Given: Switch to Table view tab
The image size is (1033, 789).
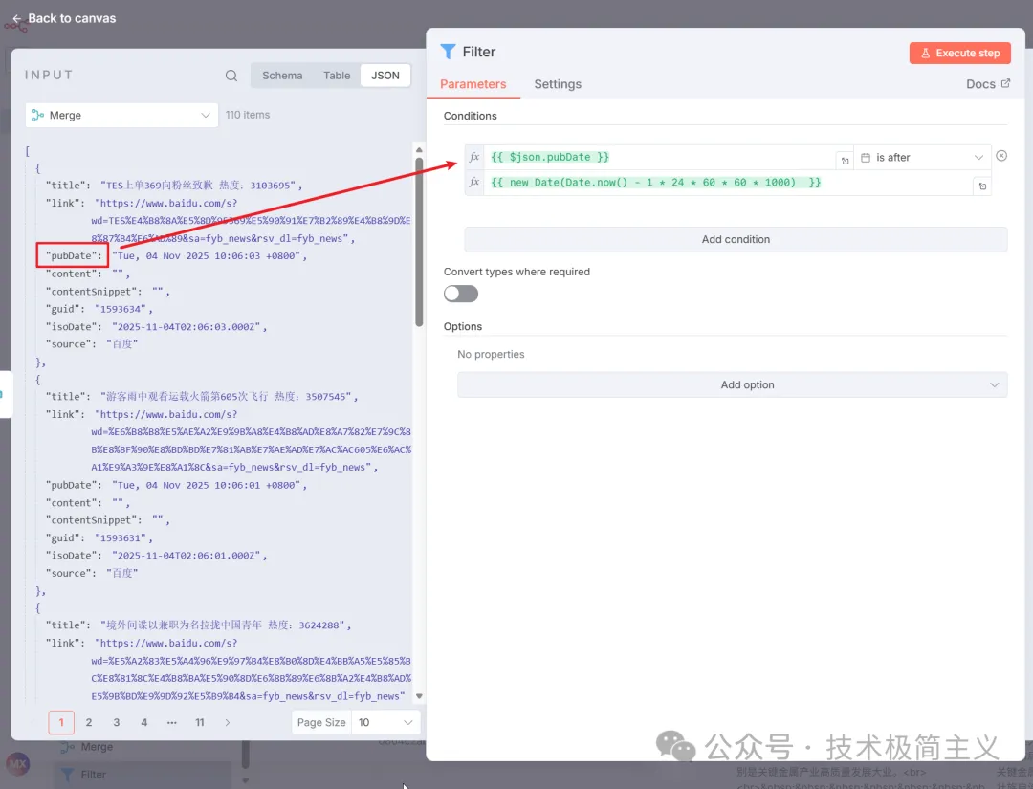Looking at the screenshot, I should tap(337, 76).
